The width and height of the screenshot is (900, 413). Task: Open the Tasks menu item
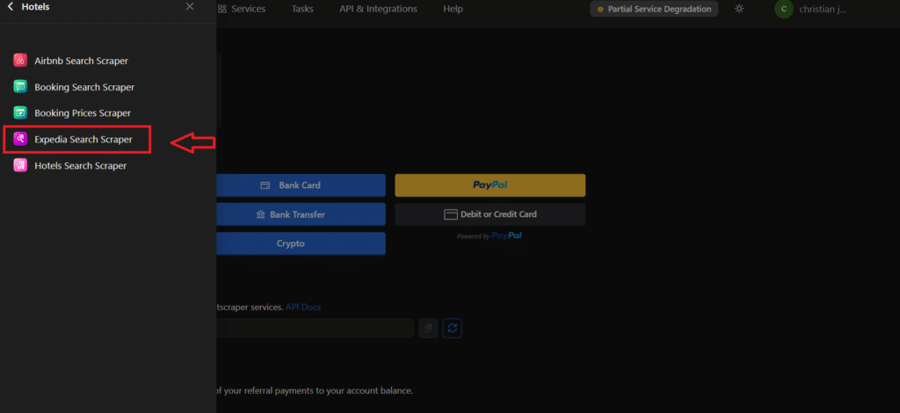[x=302, y=9]
